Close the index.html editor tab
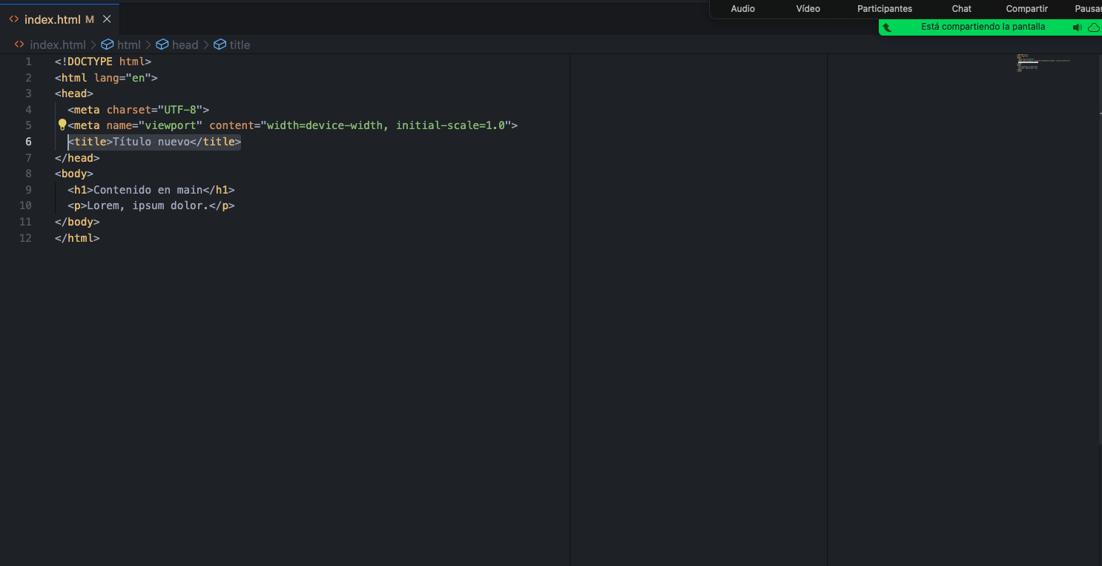The width and height of the screenshot is (1102, 566). (107, 19)
